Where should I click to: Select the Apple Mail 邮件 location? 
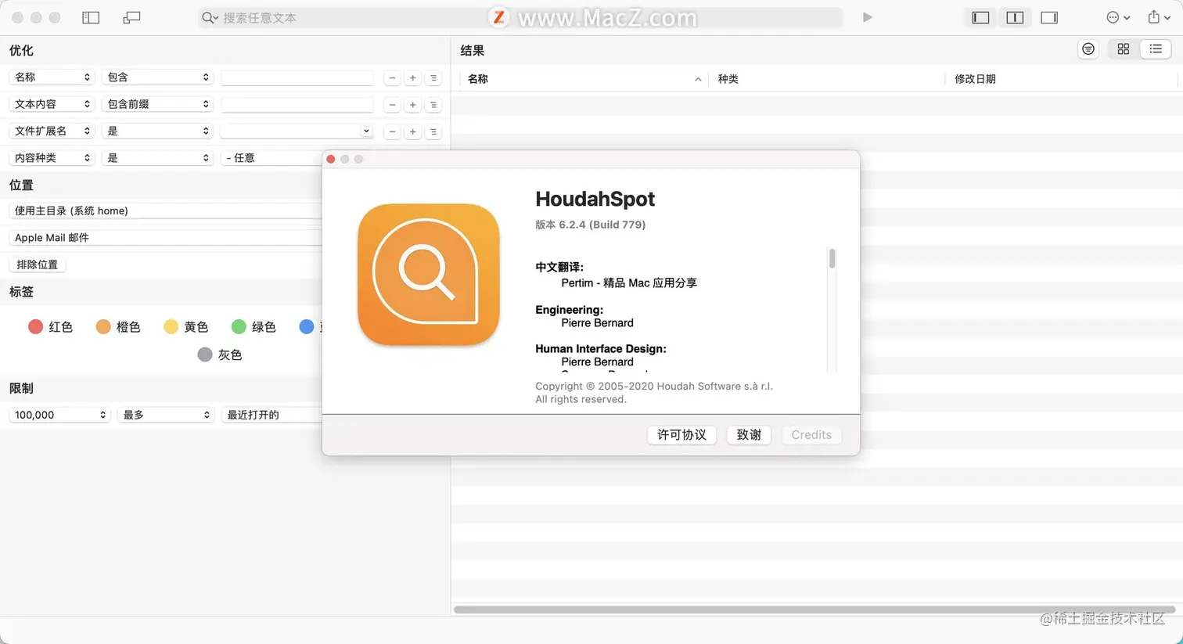pos(166,237)
